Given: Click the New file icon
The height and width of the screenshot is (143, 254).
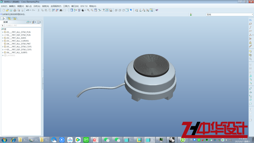Looking at the screenshot, I should point(3,10).
